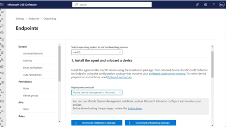The width and height of the screenshot is (227, 128).
Task: Open the trophy Secure score icon
Action: (2, 53)
